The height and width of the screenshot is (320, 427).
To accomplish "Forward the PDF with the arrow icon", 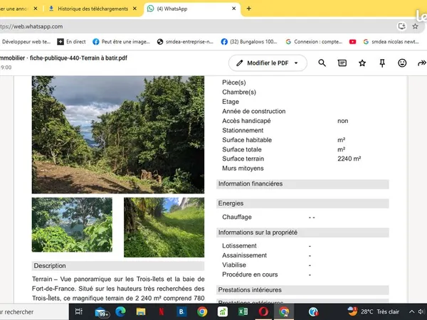I will point(421,63).
